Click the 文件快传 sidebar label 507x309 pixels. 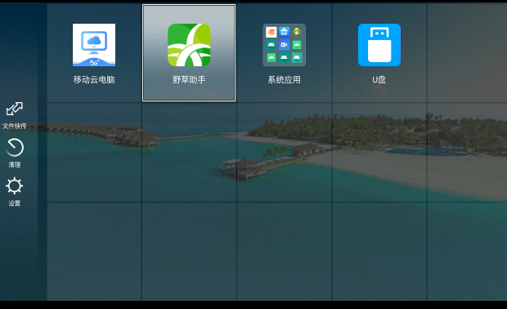click(15, 126)
